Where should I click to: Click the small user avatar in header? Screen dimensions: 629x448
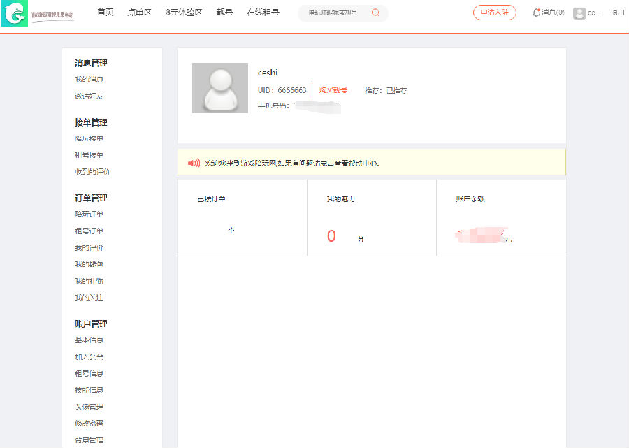pyautogui.click(x=579, y=13)
